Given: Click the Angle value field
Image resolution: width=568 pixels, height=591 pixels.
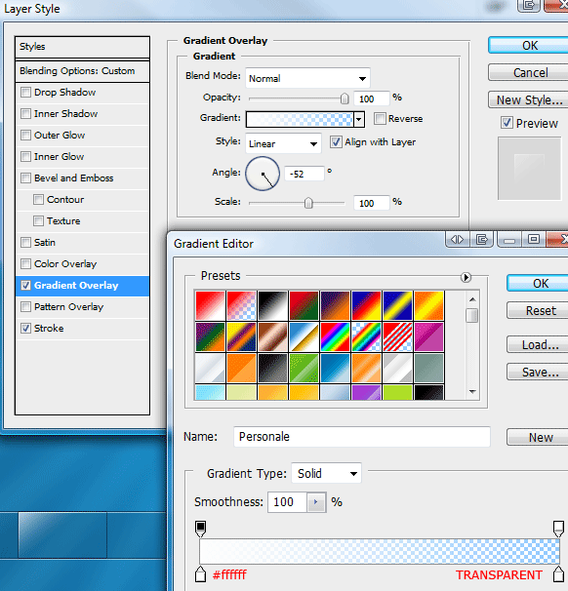Looking at the screenshot, I should point(304,174).
